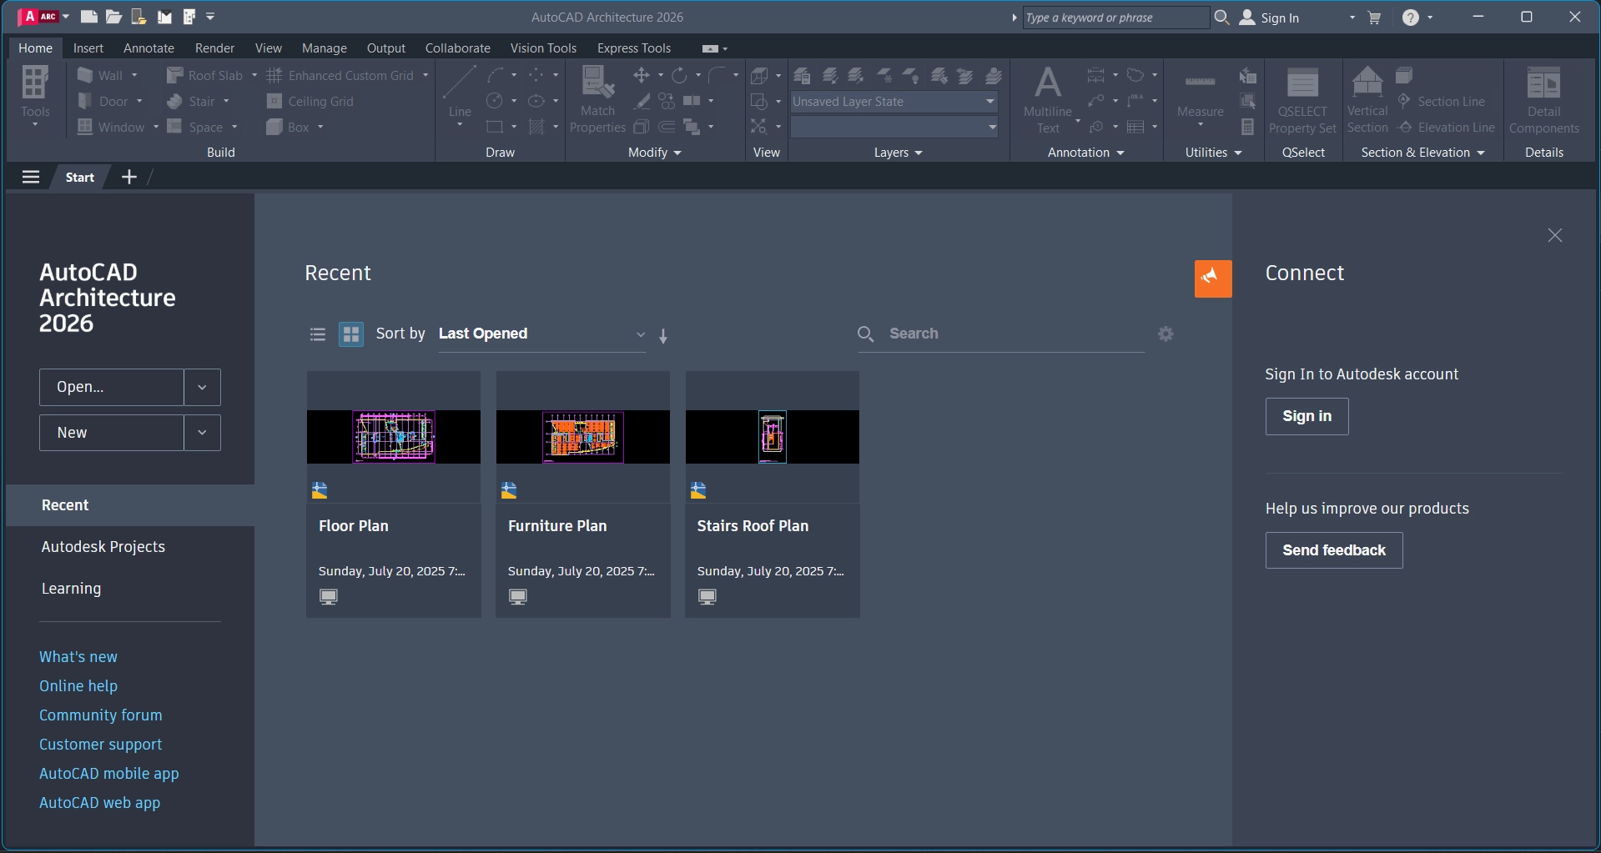This screenshot has height=853, width=1601.
Task: Click the Vertical Section tool
Action: 1367,99
